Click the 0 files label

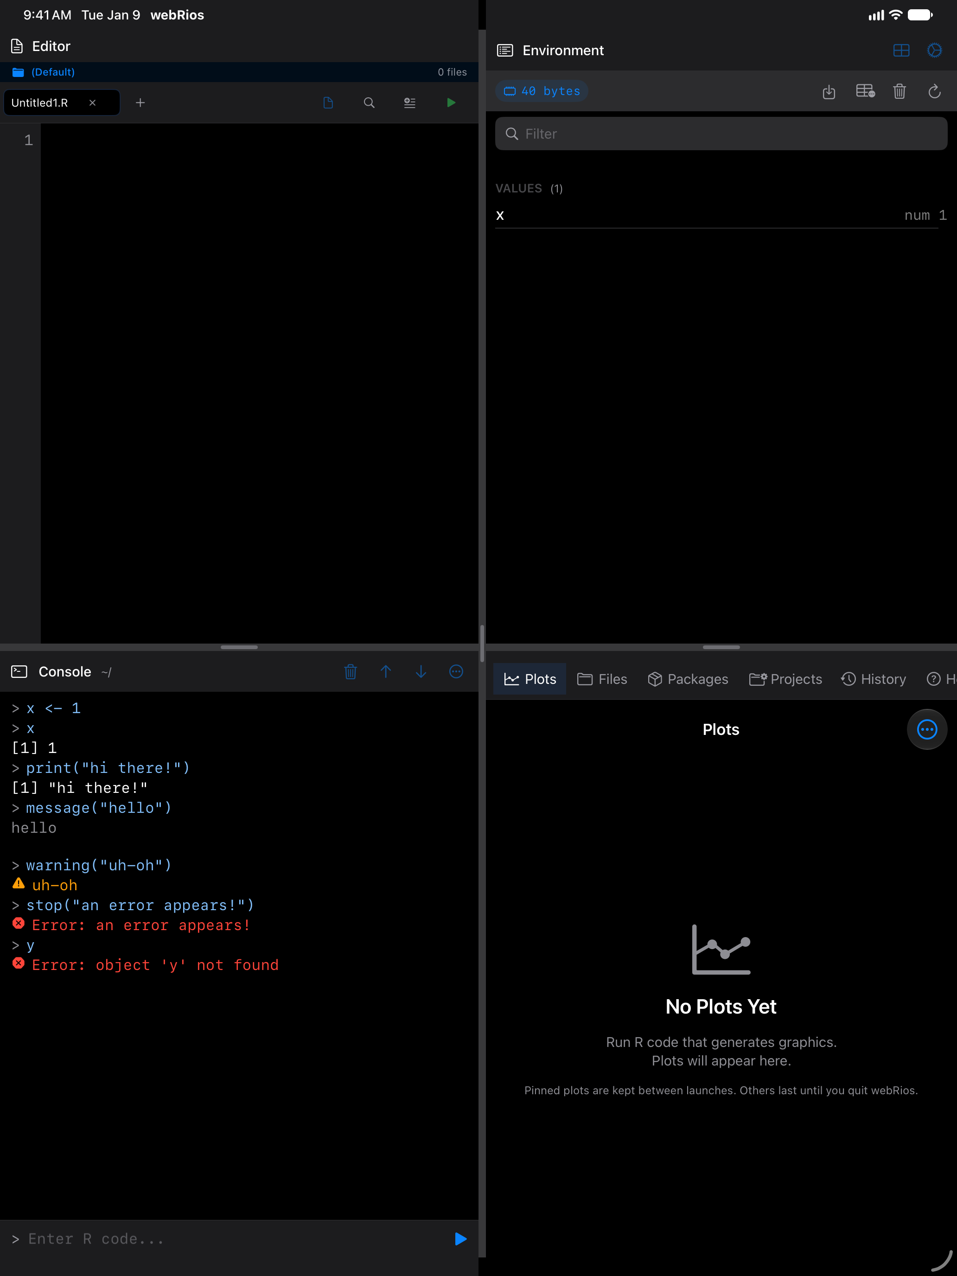[452, 72]
